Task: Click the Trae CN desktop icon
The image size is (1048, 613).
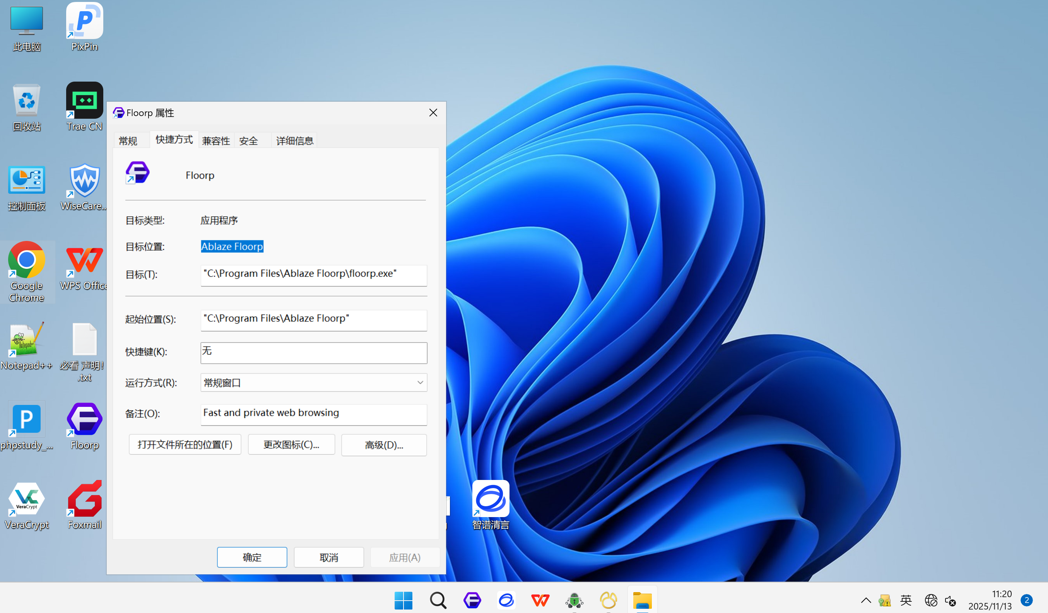Action: coord(84,101)
